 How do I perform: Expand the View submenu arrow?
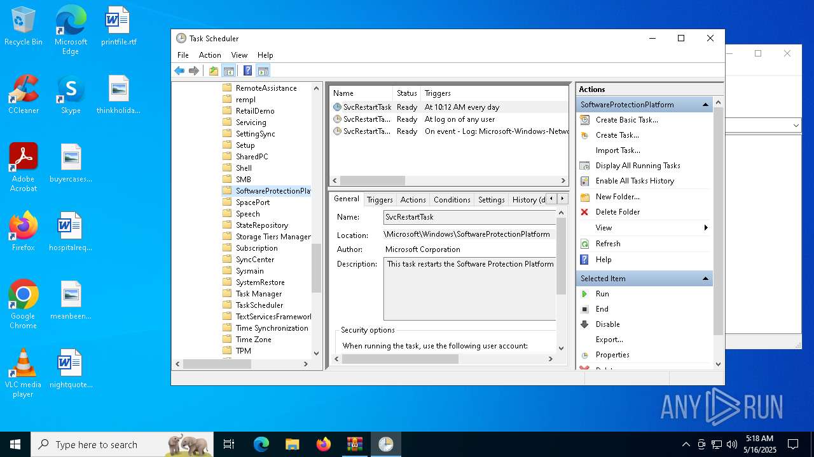coord(706,228)
